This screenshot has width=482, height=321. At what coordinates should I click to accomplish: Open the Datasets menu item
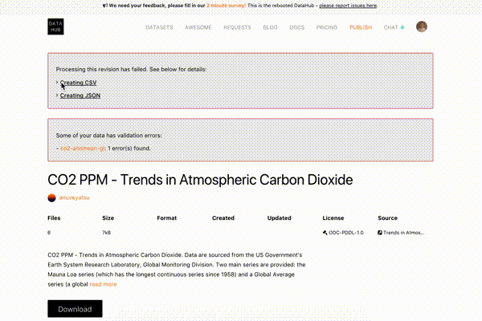[x=159, y=27]
